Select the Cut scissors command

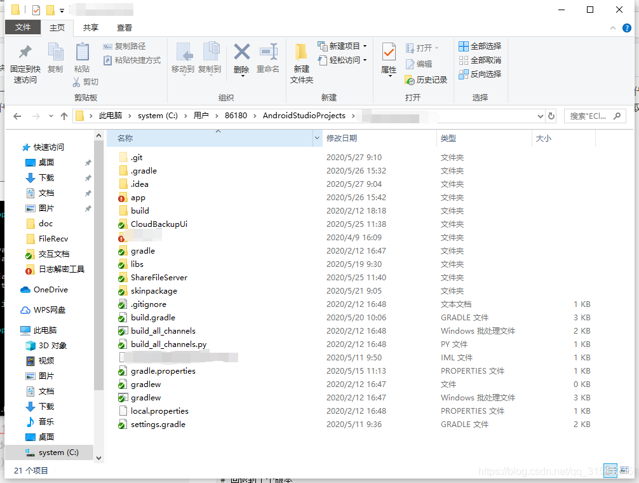86,82
